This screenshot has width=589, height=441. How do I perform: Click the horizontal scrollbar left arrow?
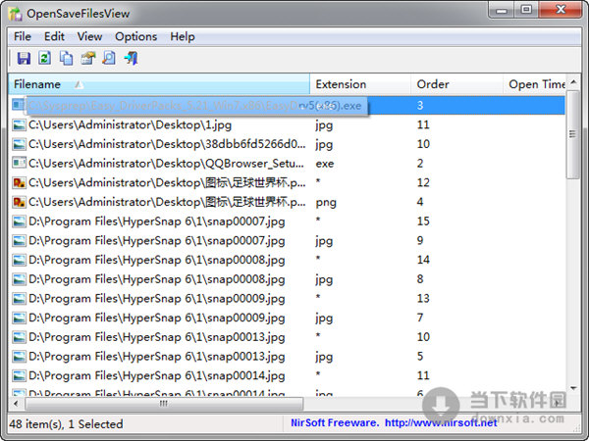coord(16,404)
